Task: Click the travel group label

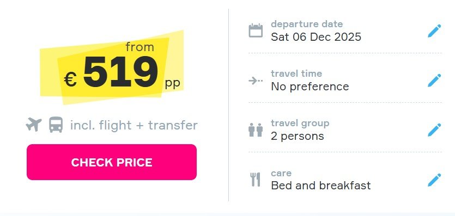Action: click(x=300, y=124)
